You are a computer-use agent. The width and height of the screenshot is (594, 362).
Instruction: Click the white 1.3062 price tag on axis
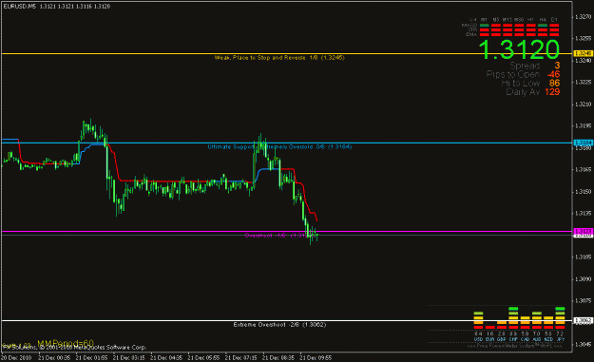point(583,321)
